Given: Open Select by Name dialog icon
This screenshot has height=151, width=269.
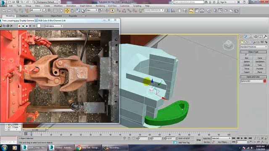Looking at the screenshot, I should (x=50, y=11).
